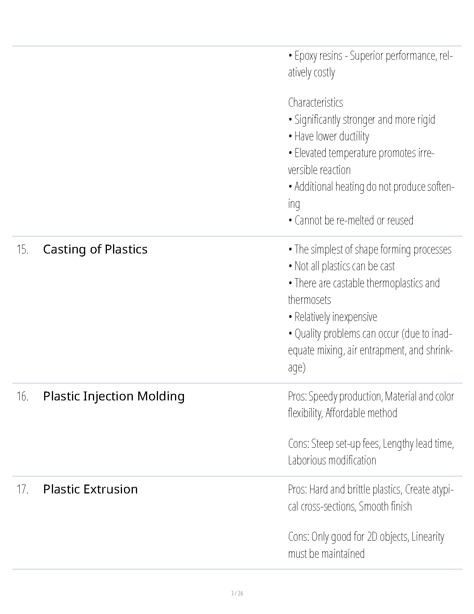474x614 pixels.
Task: Select the term Casting of Plastics
Action: tap(95, 249)
